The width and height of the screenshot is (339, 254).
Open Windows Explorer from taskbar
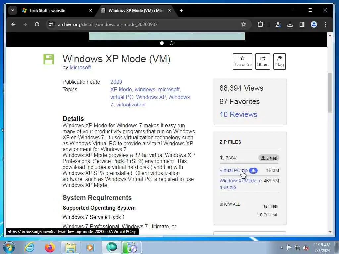tap(71, 247)
